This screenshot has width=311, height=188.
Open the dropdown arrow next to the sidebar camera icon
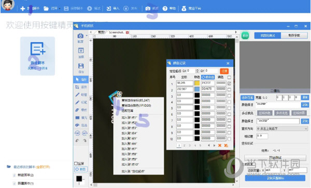[x=87, y=36]
